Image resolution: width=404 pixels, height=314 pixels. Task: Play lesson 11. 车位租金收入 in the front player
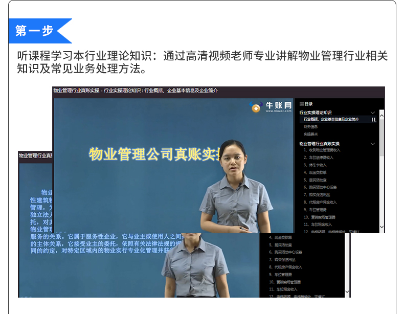tap(318, 225)
